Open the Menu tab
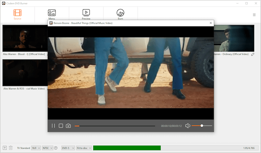The image size is (261, 153). tap(52, 15)
